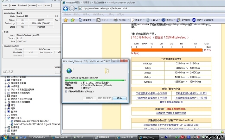Switch to the About tab in CPU-Z
Image resolution: width=225 pixels, height=140 pixels.
(x=48, y=6)
